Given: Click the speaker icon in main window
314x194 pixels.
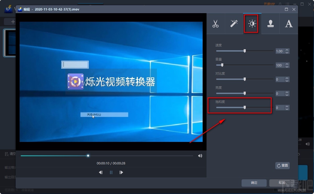Looking at the screenshot, I should (307, 144).
